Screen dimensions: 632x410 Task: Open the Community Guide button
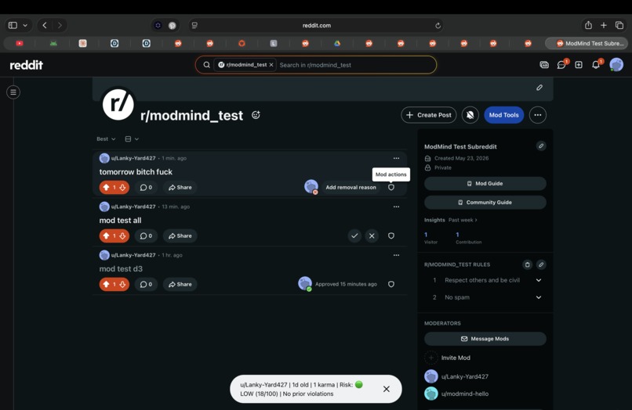pos(485,203)
